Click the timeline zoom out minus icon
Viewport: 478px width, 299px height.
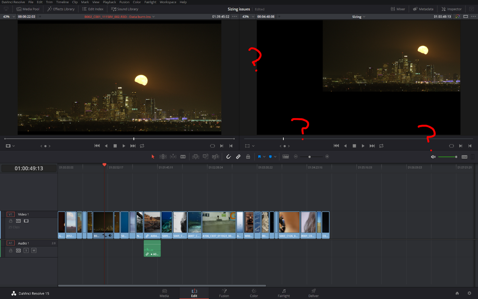tap(296, 157)
